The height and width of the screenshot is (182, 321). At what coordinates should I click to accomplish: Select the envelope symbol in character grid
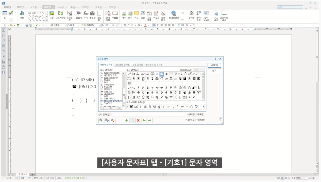[171, 74]
